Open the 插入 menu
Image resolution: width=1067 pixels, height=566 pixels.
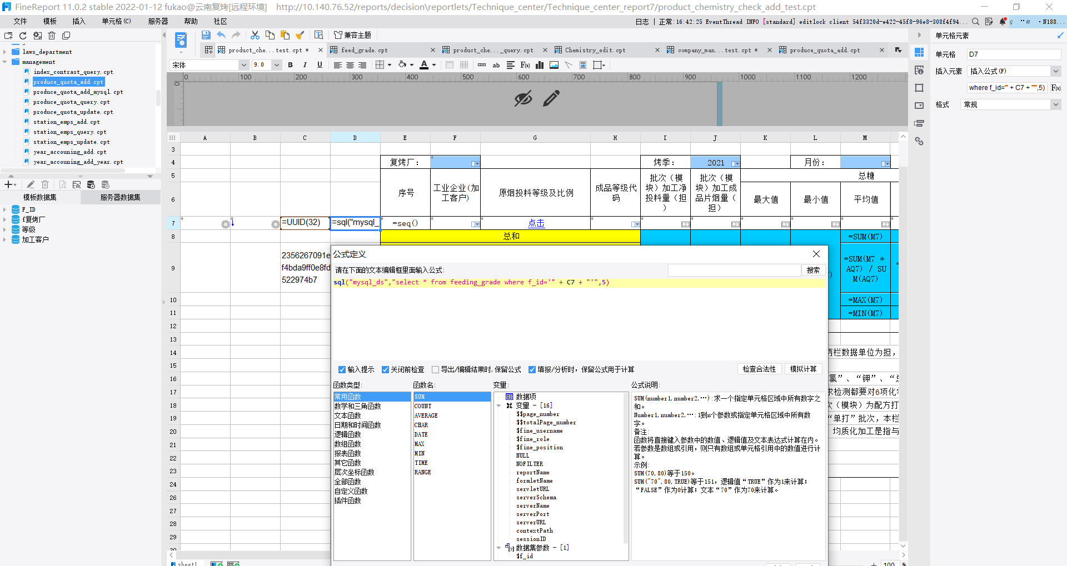click(x=79, y=21)
